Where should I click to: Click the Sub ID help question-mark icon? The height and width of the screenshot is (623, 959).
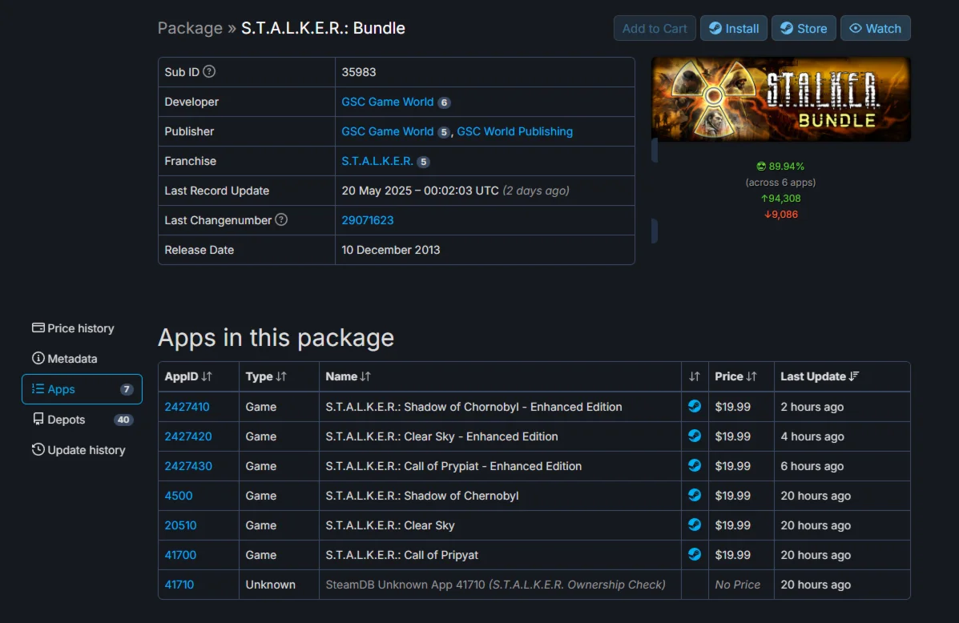(209, 71)
